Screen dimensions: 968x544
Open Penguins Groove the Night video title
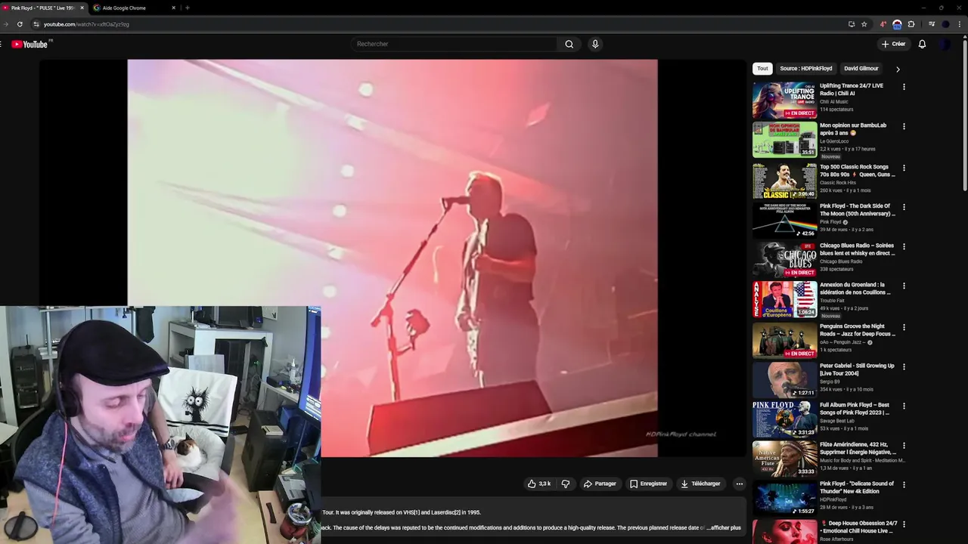point(857,330)
